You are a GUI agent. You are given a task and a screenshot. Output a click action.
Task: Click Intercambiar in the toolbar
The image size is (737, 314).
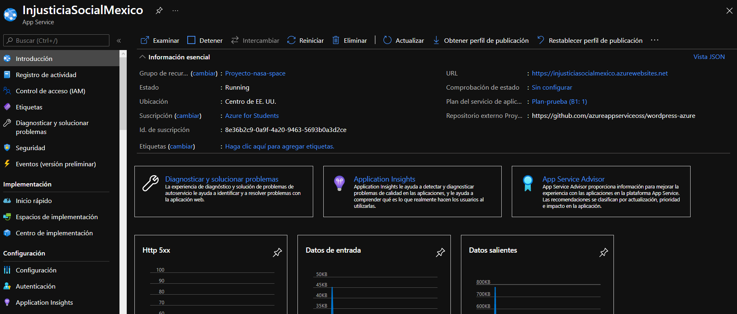(255, 40)
